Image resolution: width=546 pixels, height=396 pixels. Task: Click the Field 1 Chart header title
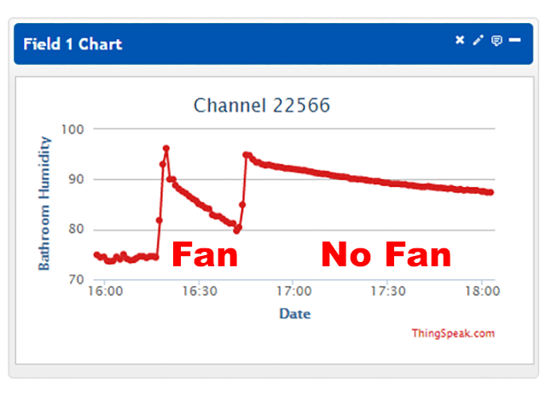pos(73,44)
